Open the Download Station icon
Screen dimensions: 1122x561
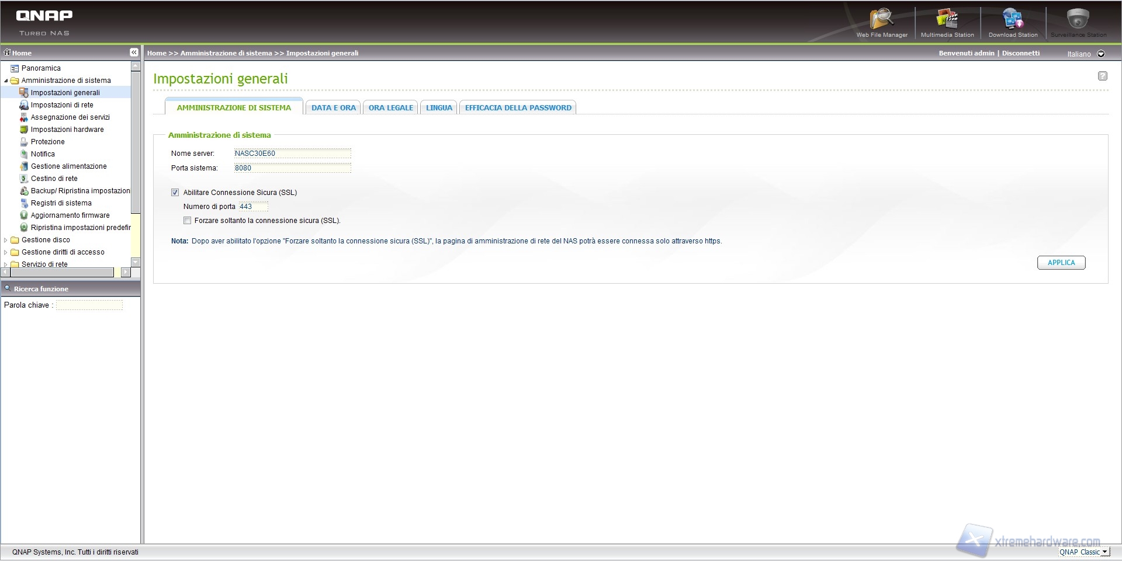tap(1013, 20)
